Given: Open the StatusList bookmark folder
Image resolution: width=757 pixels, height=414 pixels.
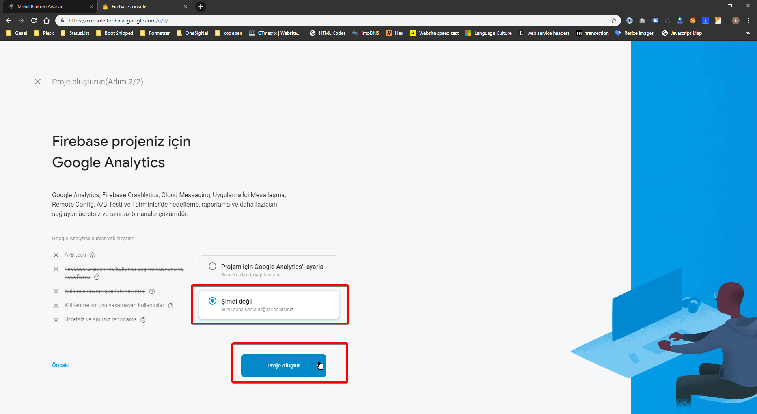Looking at the screenshot, I should [75, 33].
